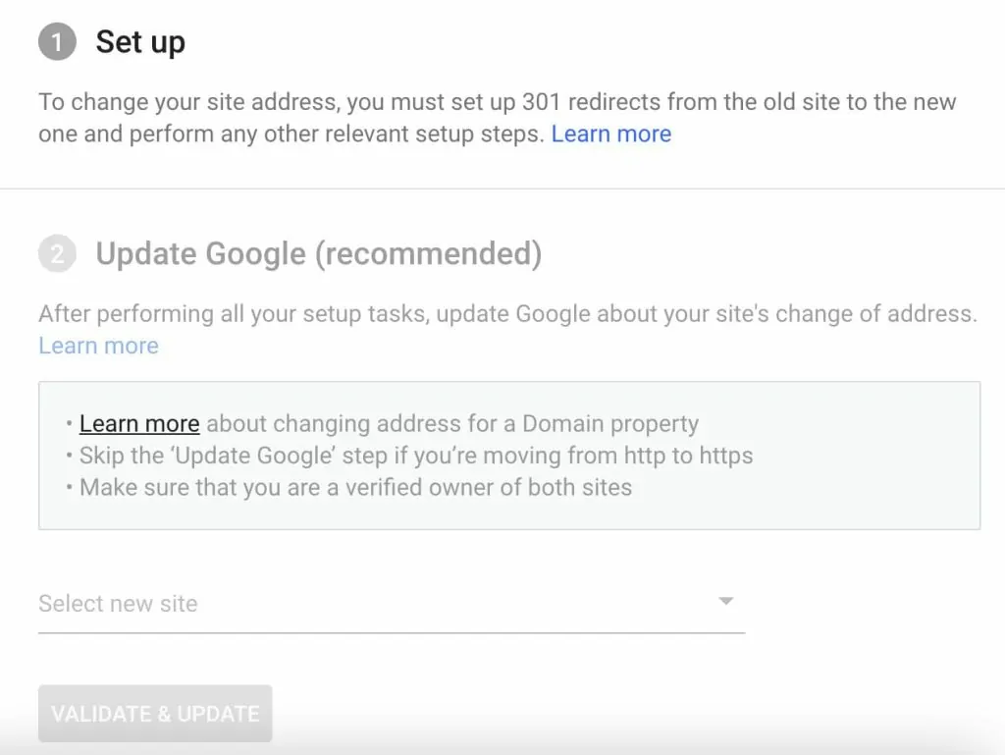Expand the 'Update Google (recommended)' step heading
The width and height of the screenshot is (1005, 755).
point(319,254)
